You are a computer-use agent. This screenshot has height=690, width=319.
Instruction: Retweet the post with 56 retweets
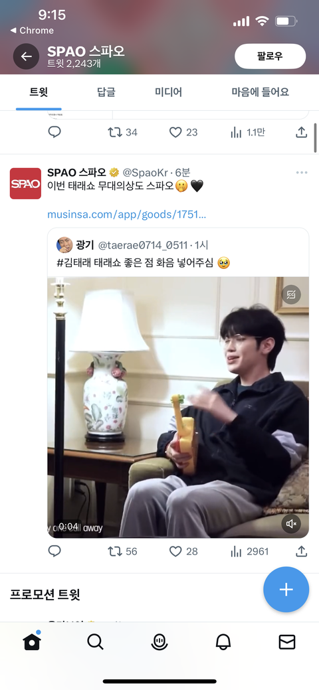123,551
